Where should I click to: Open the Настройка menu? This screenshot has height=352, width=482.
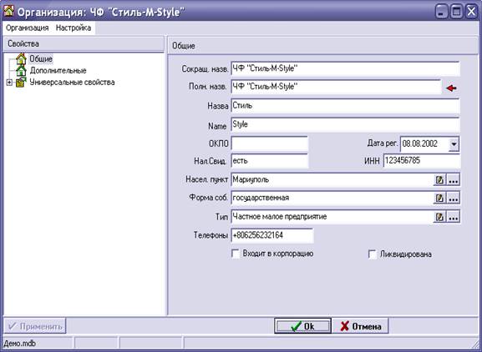point(74,28)
